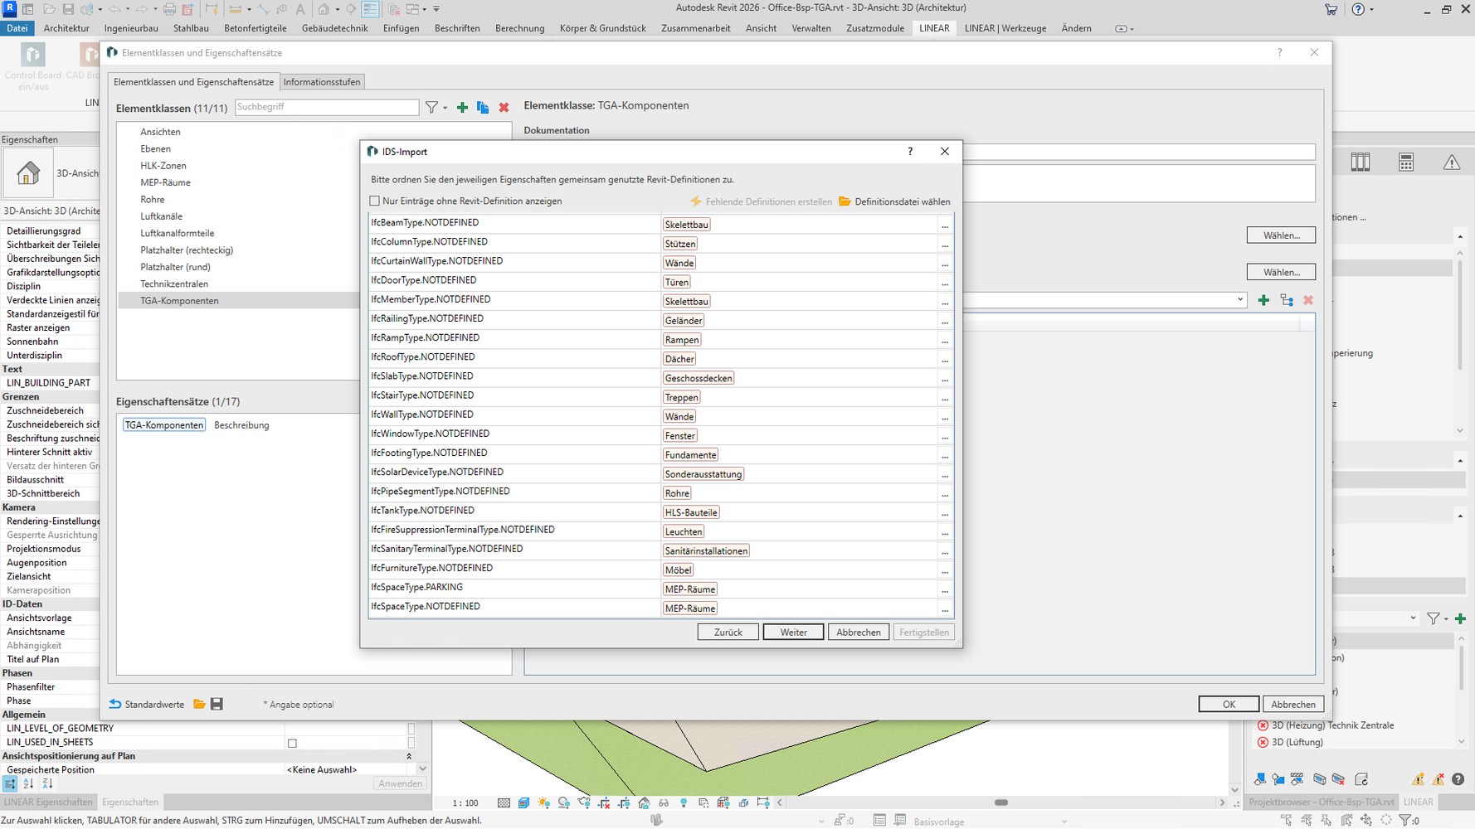The width and height of the screenshot is (1475, 829).
Task: Open Basisvorlage dropdown in status bar
Action: coord(1064,822)
